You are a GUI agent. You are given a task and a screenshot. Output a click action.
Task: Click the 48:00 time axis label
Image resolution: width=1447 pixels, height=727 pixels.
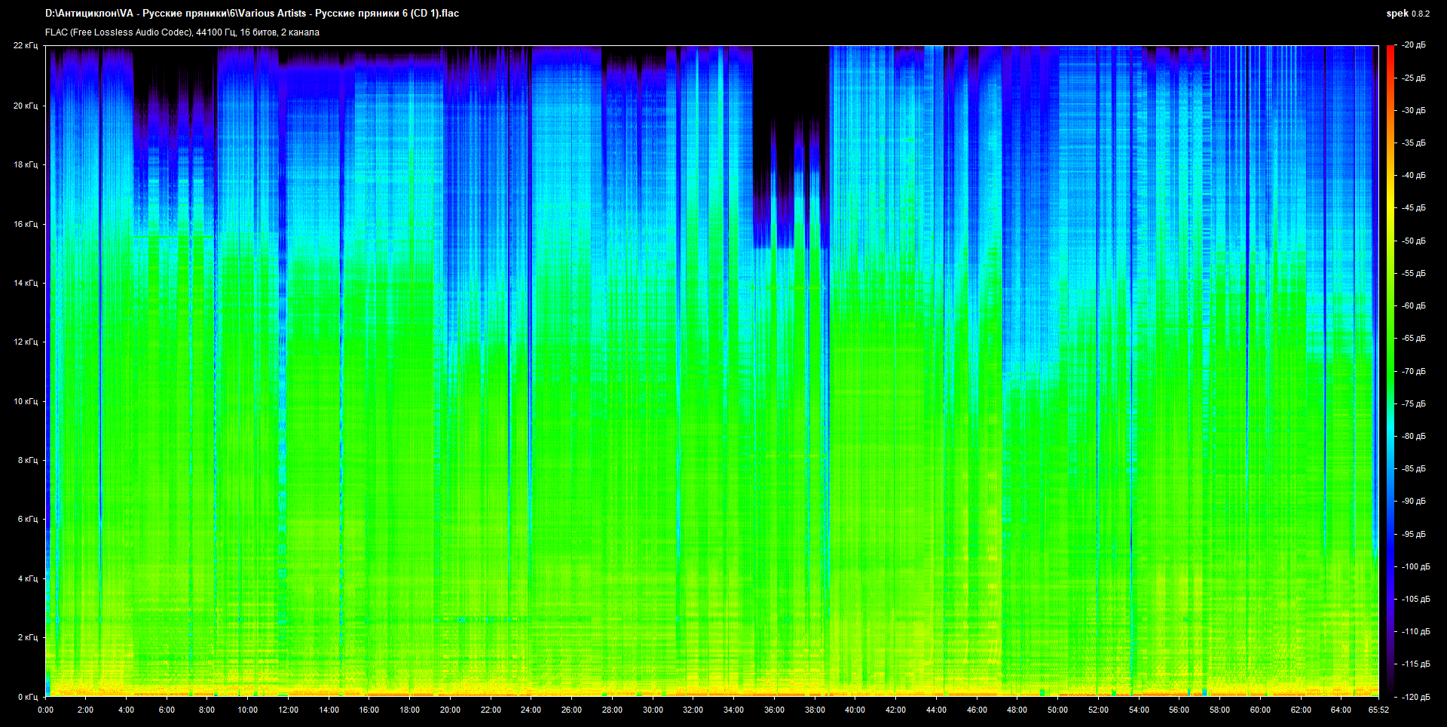1017,710
